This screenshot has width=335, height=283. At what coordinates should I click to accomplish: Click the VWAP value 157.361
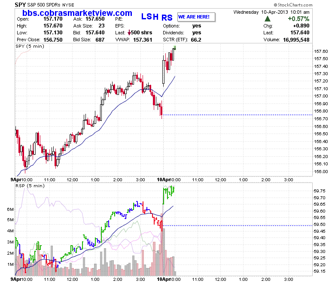(x=143, y=40)
